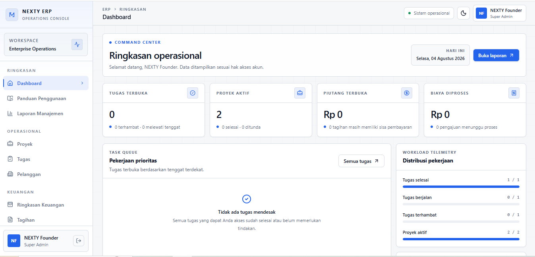Toggle dark mode with the moon icon

point(464,13)
